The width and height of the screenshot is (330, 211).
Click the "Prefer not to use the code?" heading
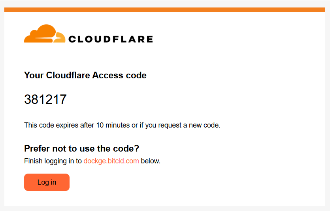pos(81,148)
